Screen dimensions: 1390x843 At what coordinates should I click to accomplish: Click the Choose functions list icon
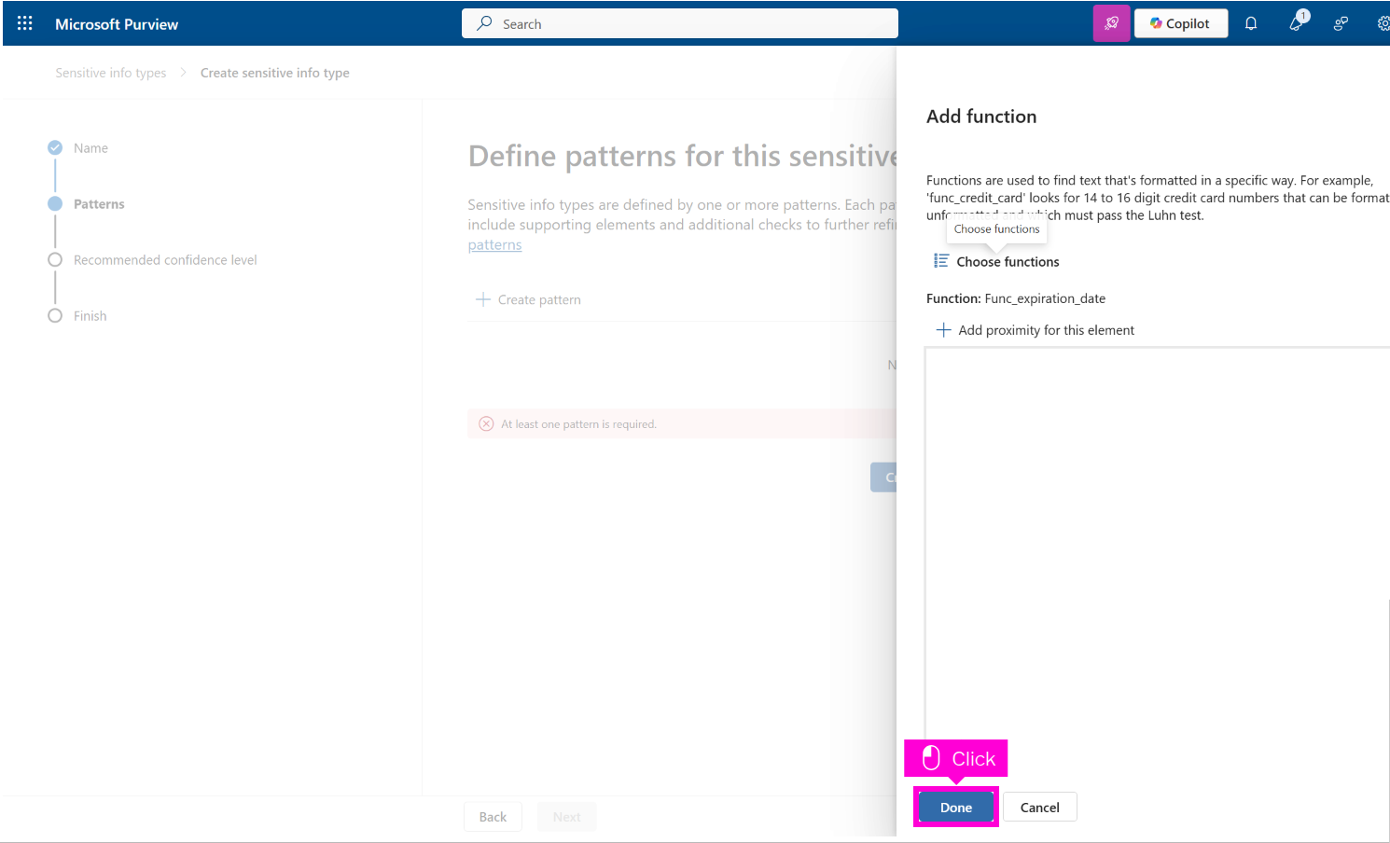941,261
